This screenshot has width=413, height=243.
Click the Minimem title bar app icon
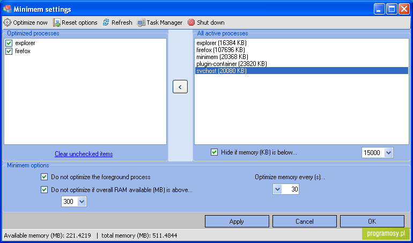click(8, 9)
